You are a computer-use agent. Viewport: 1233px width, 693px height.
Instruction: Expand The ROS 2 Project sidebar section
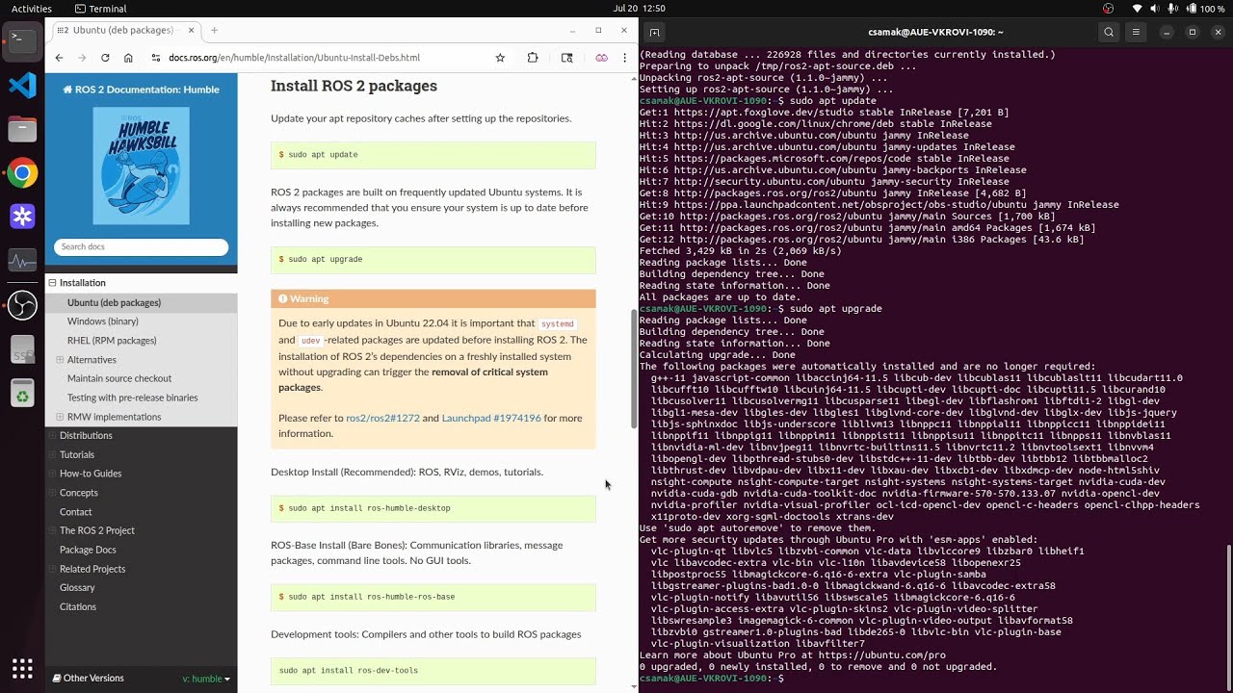pyautogui.click(x=52, y=531)
